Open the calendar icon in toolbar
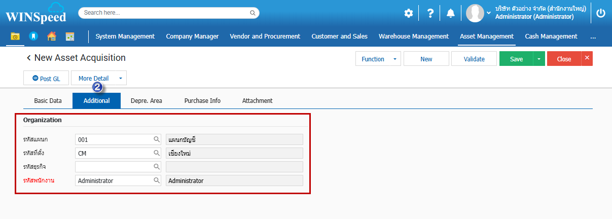The image size is (612, 219). pos(70,36)
